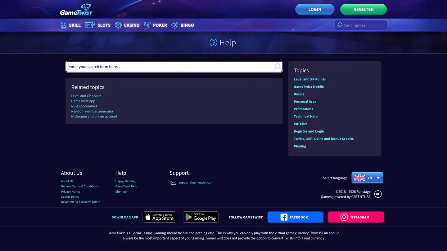Open related topic Random number generator
This screenshot has width=447, height=251.
[92, 111]
